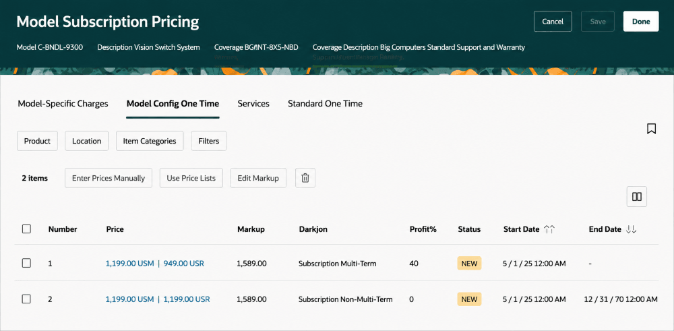The image size is (674, 331).
Task: Click the Price column header
Action: click(x=115, y=229)
